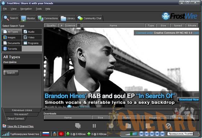Adjust the media player volume slider
The image size is (202, 138).
(x=131, y=134)
